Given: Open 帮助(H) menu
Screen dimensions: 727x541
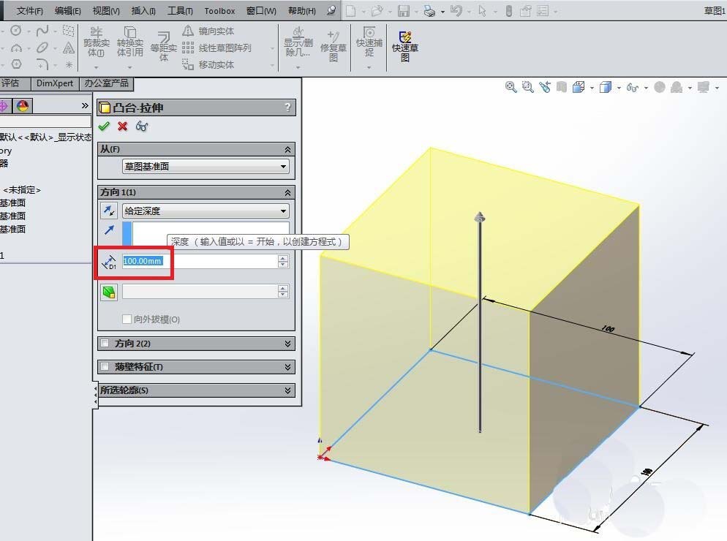Looking at the screenshot, I should tap(302, 11).
